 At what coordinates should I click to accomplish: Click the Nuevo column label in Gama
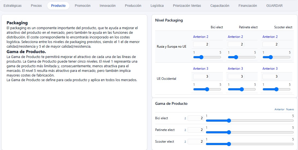[x=290, y=109]
